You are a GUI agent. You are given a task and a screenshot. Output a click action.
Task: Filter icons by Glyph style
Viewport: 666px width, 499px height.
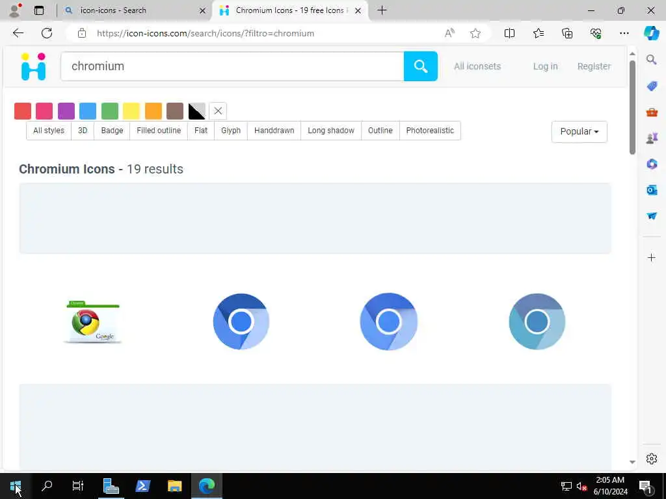tap(231, 130)
